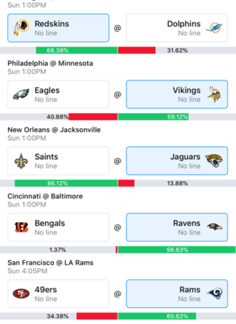Click the Dolphins team logo
This screenshot has height=324, width=236.
214,28
